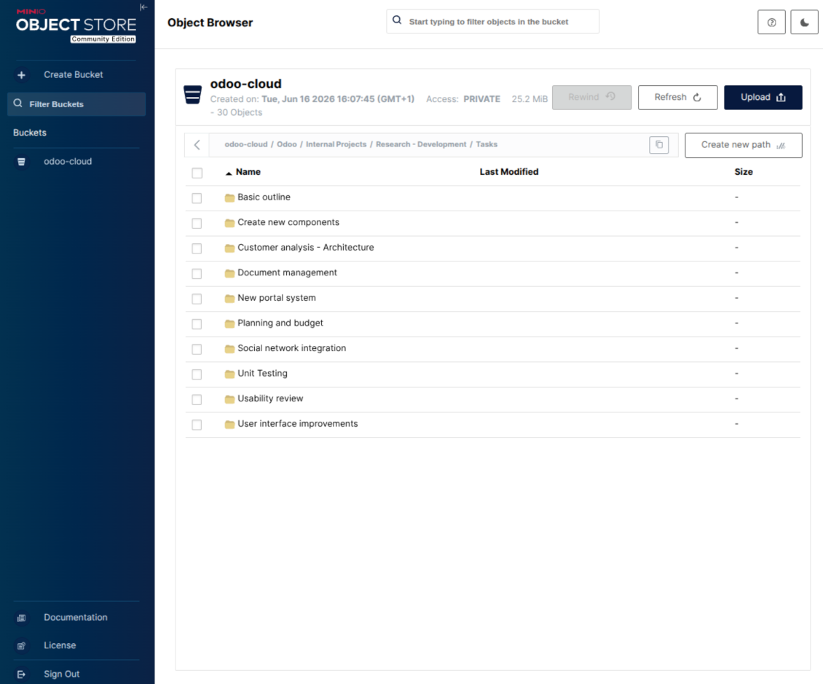Click the Documentation icon in the sidebar
This screenshot has width=823, height=684.
22,618
